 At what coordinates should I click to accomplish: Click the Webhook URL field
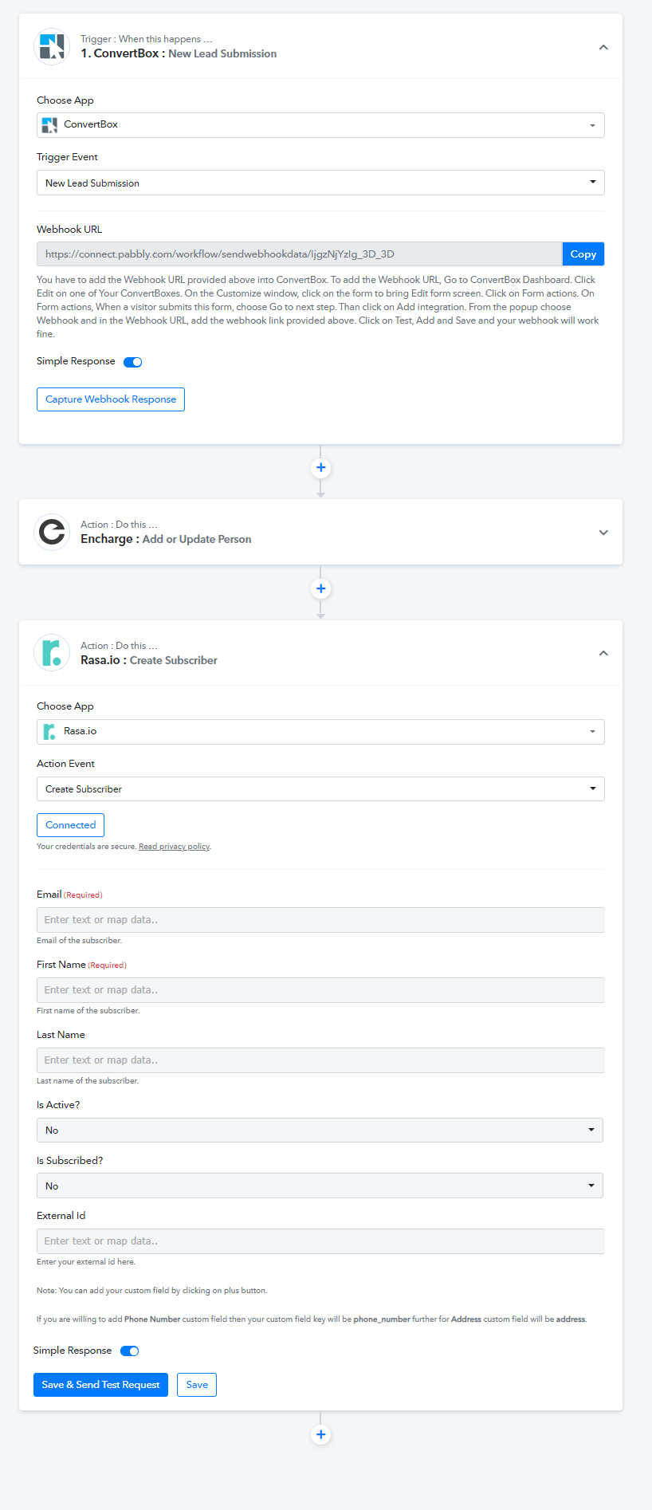[x=299, y=254]
